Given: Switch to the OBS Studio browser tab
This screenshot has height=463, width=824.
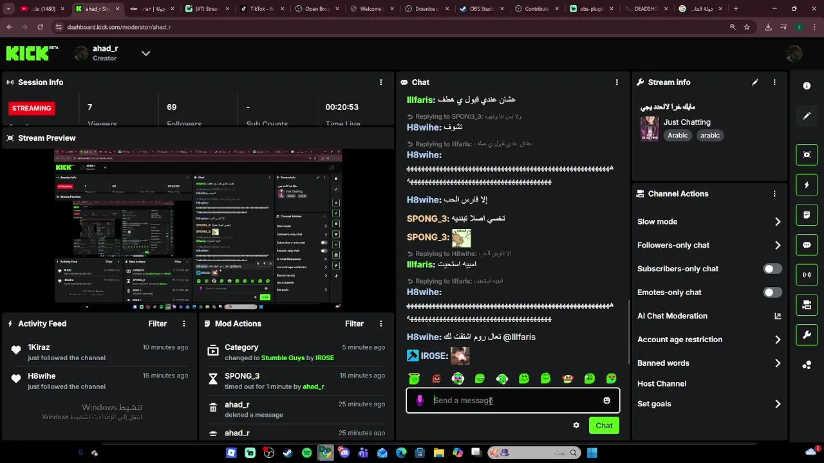Looking at the screenshot, I should [x=481, y=9].
